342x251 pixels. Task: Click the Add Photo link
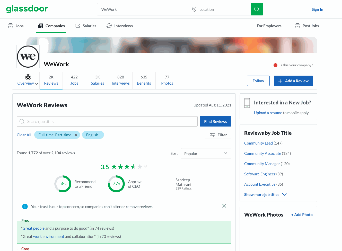pos(302,214)
